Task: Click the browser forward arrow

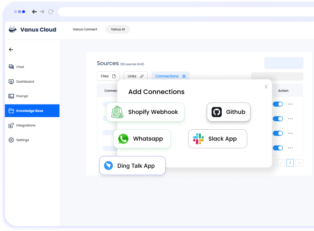Action: (x=42, y=12)
